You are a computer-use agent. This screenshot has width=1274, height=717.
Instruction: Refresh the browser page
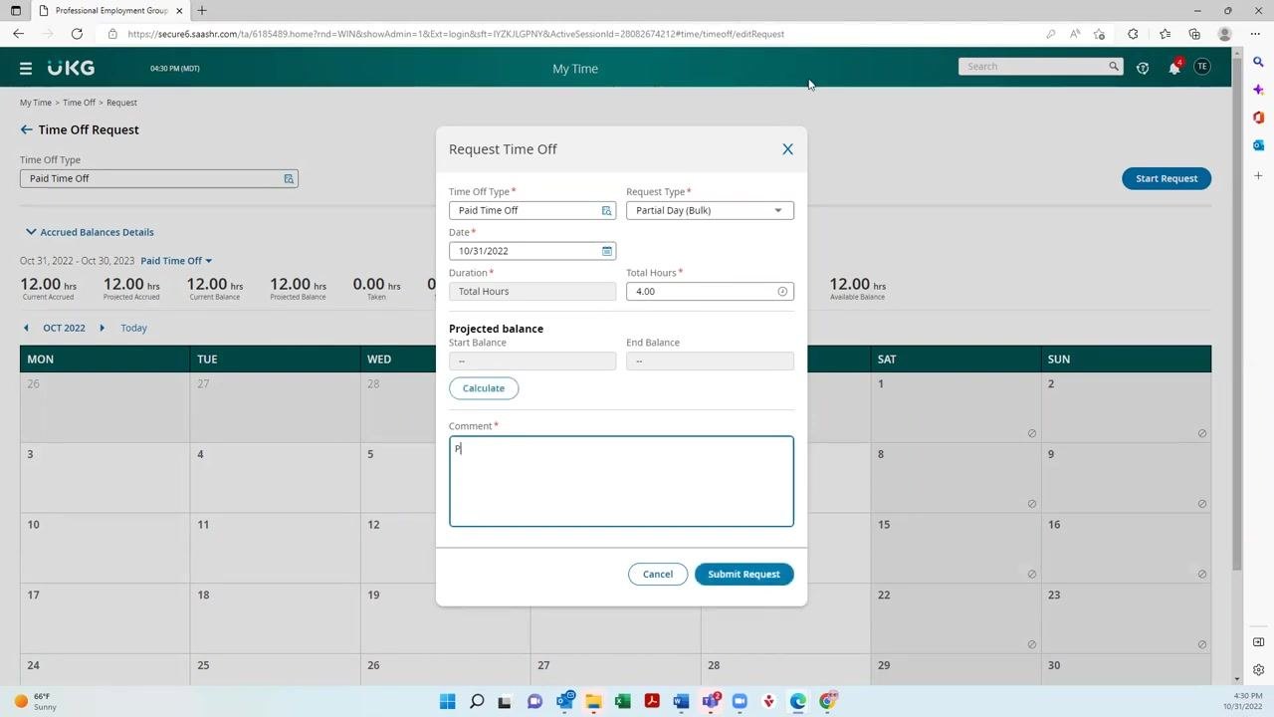[x=77, y=34]
